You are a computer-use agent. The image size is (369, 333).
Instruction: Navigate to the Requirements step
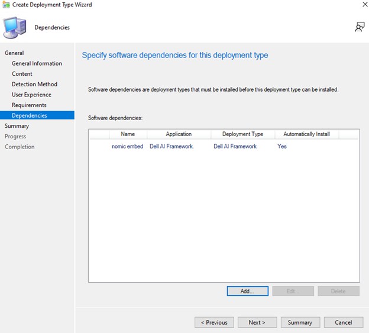29,105
